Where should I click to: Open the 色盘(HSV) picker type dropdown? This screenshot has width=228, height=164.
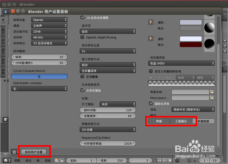click(x=181, y=63)
